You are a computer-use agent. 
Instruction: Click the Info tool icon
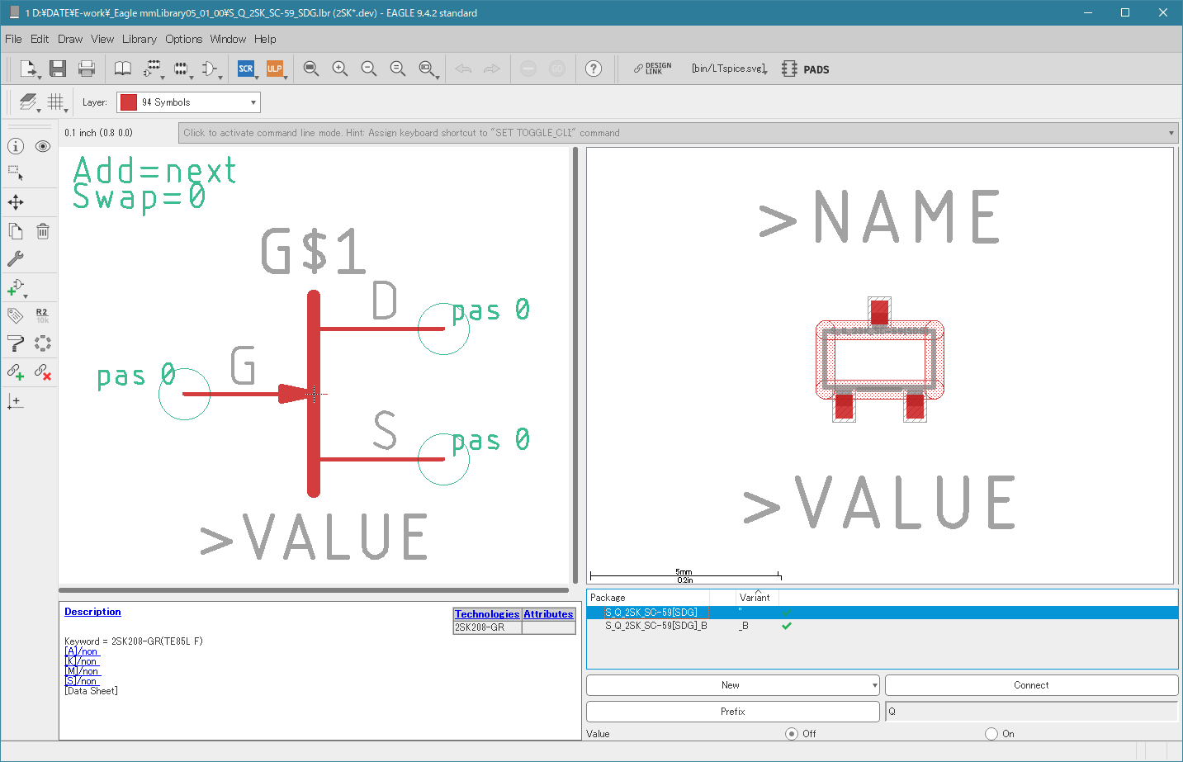(x=16, y=146)
